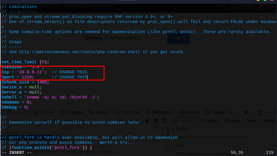Select the Layout sidebar tab

tap(188, 121)
